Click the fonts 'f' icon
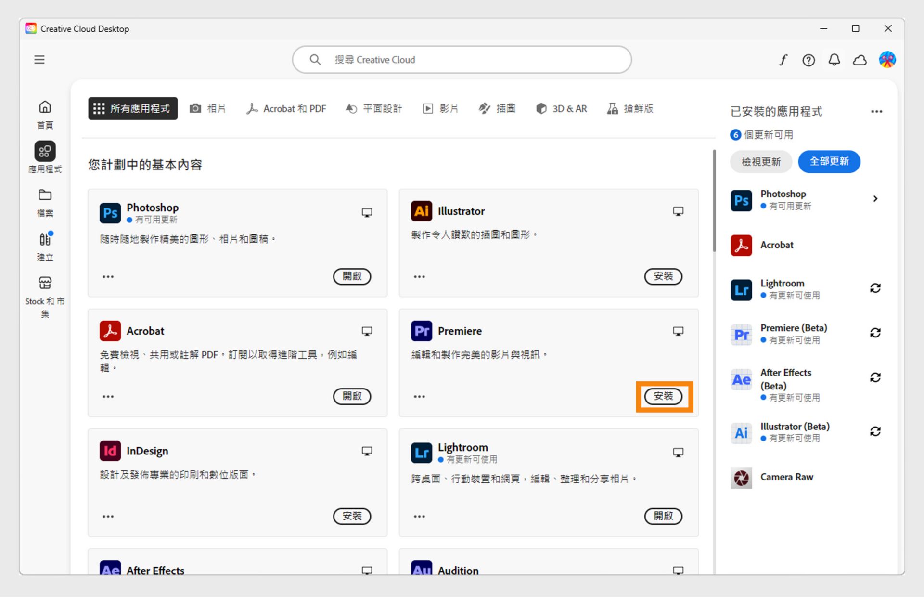924x597 pixels. [783, 60]
